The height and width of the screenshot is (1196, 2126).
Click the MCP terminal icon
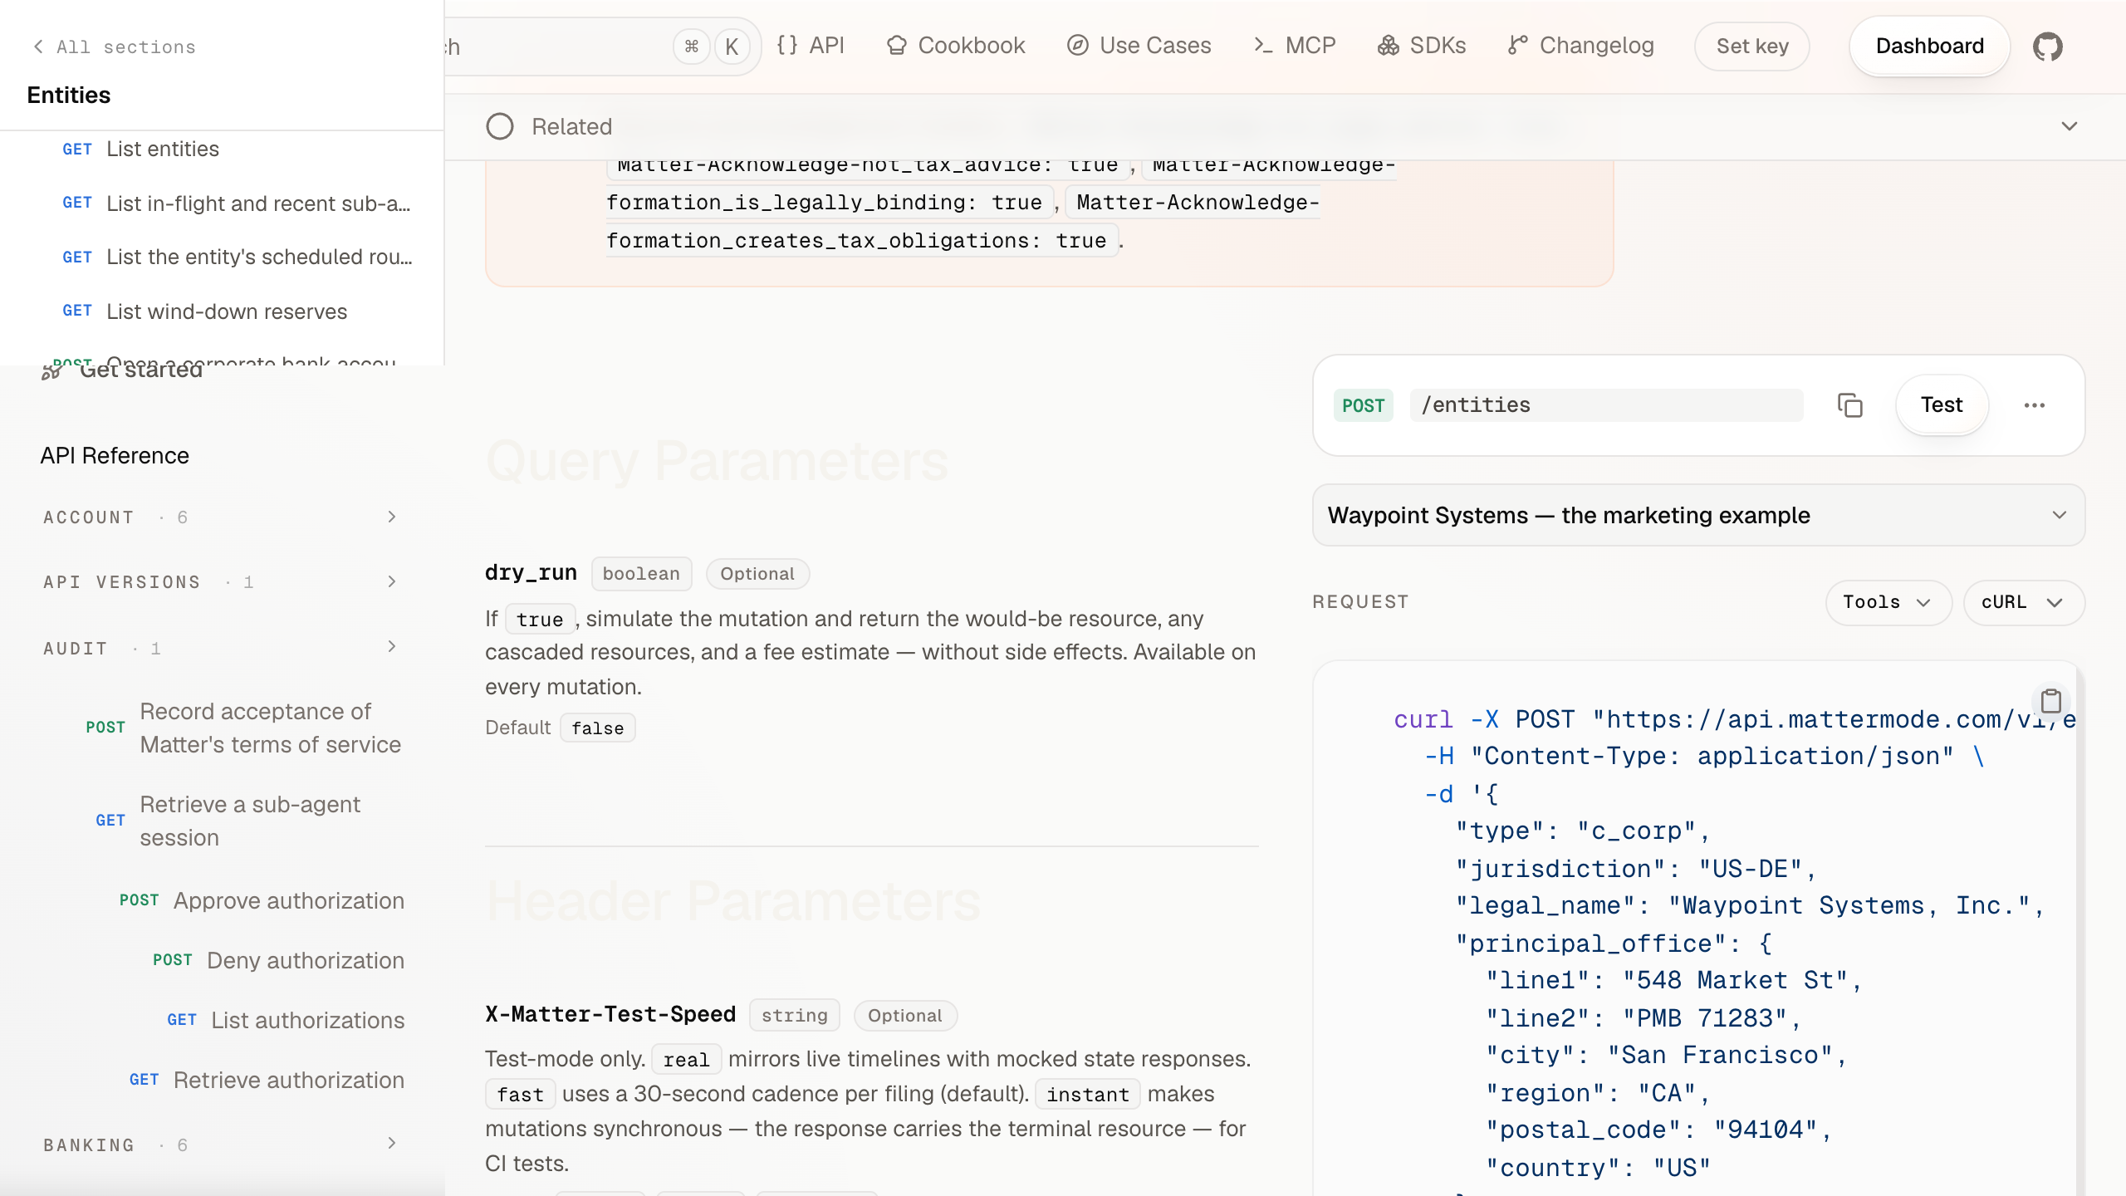coord(1263,45)
